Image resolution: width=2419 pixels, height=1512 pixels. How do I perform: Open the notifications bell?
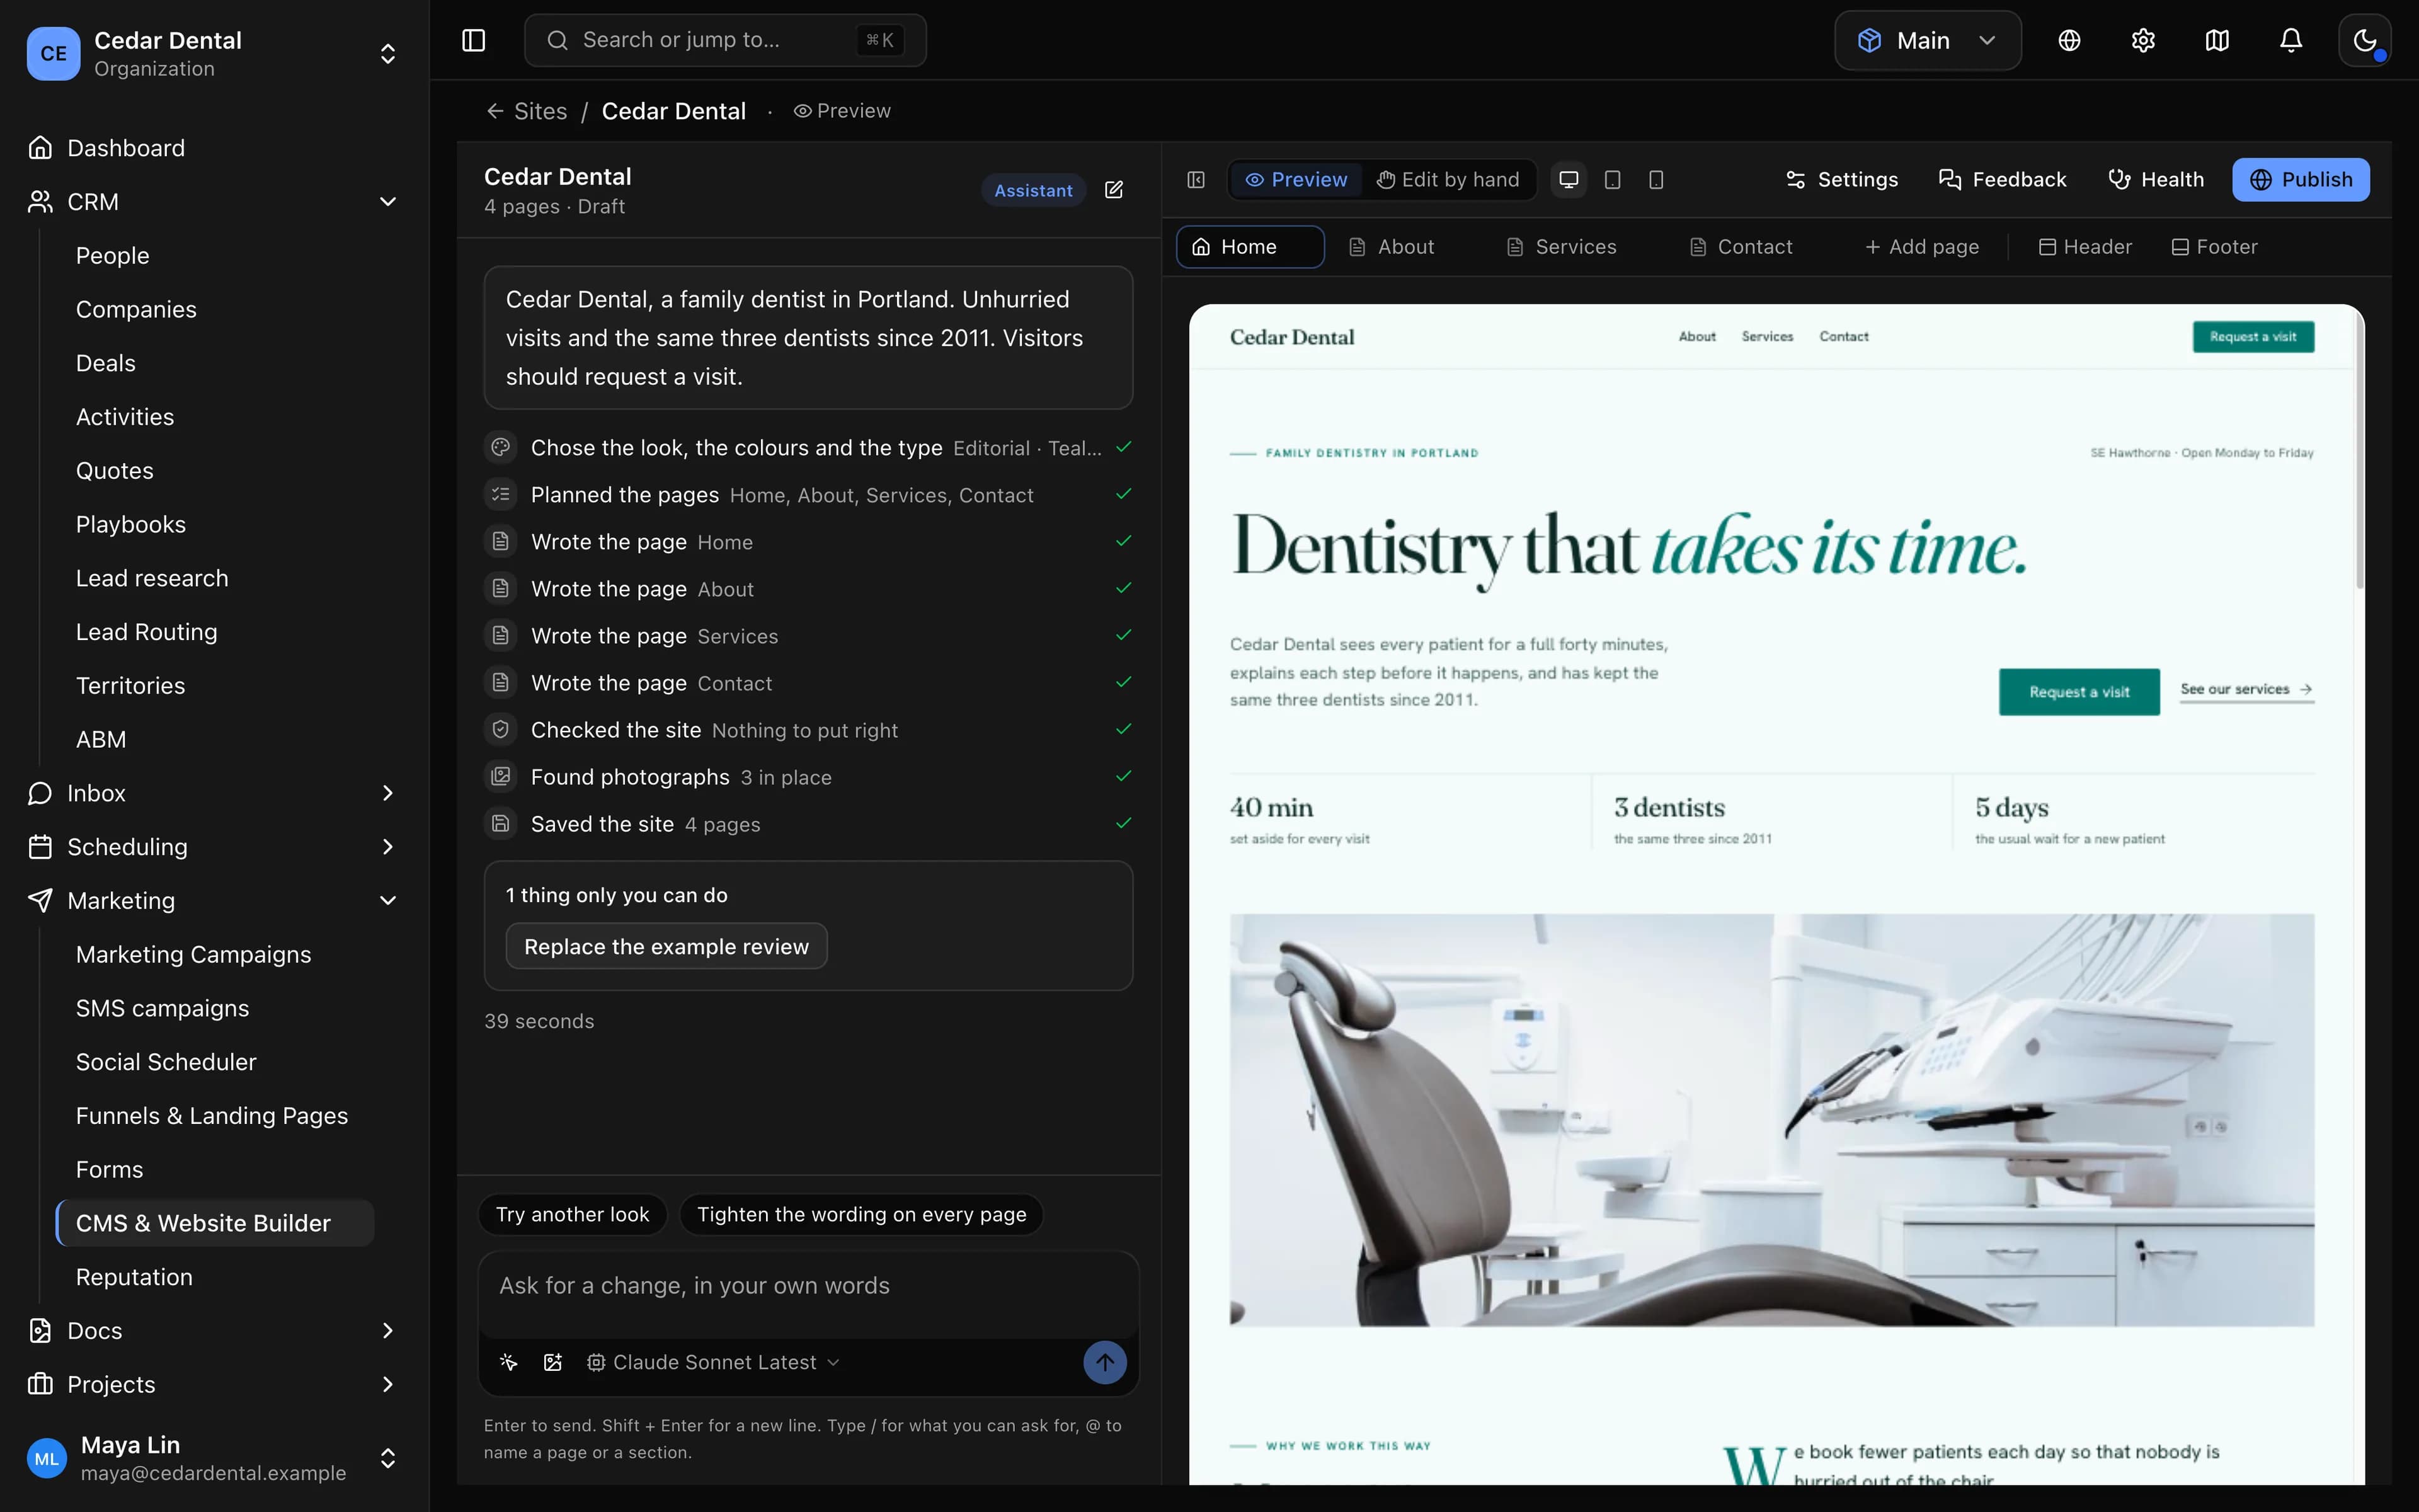(2291, 40)
